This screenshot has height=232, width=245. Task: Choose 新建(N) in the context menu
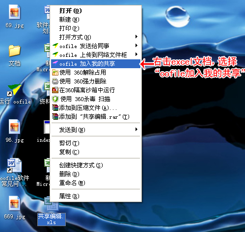click(96, 20)
